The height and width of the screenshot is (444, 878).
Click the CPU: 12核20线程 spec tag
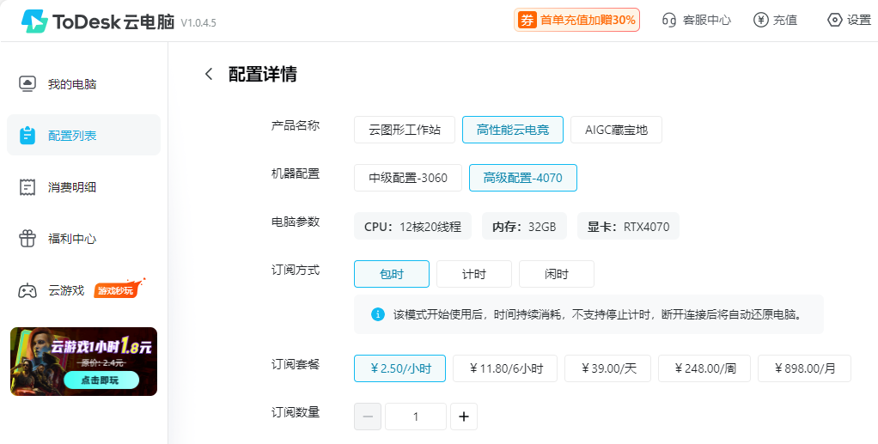coord(412,226)
